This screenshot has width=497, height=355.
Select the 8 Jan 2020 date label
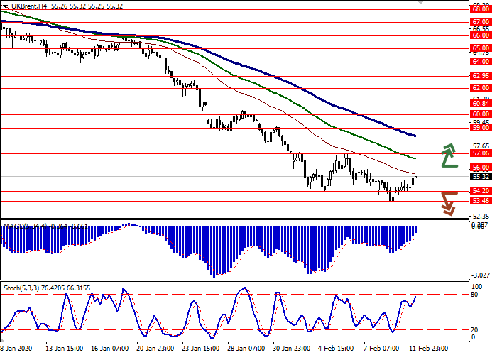[x=14, y=349]
